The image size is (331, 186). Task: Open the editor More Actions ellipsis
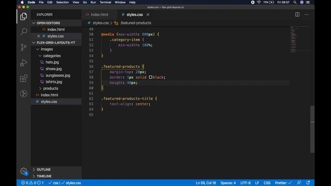tap(307, 14)
